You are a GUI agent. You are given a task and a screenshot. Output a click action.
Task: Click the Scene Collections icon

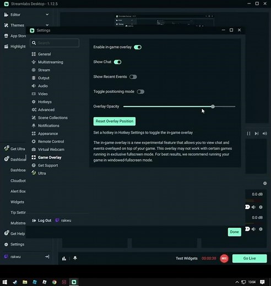(34, 118)
